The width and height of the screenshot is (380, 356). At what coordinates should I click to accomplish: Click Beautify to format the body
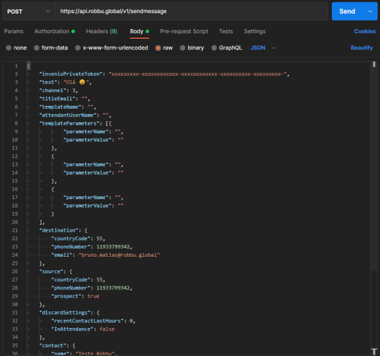coord(362,48)
